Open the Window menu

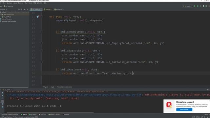pyautogui.click(x=39, y=3)
